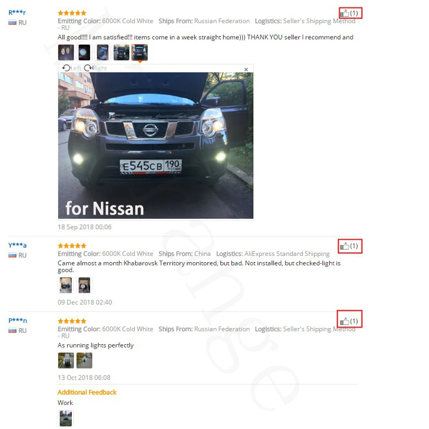Open reviewer Y***a's profile

18,245
